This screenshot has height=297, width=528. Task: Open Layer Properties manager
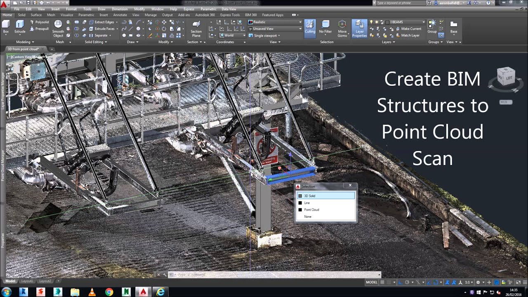[x=359, y=29]
